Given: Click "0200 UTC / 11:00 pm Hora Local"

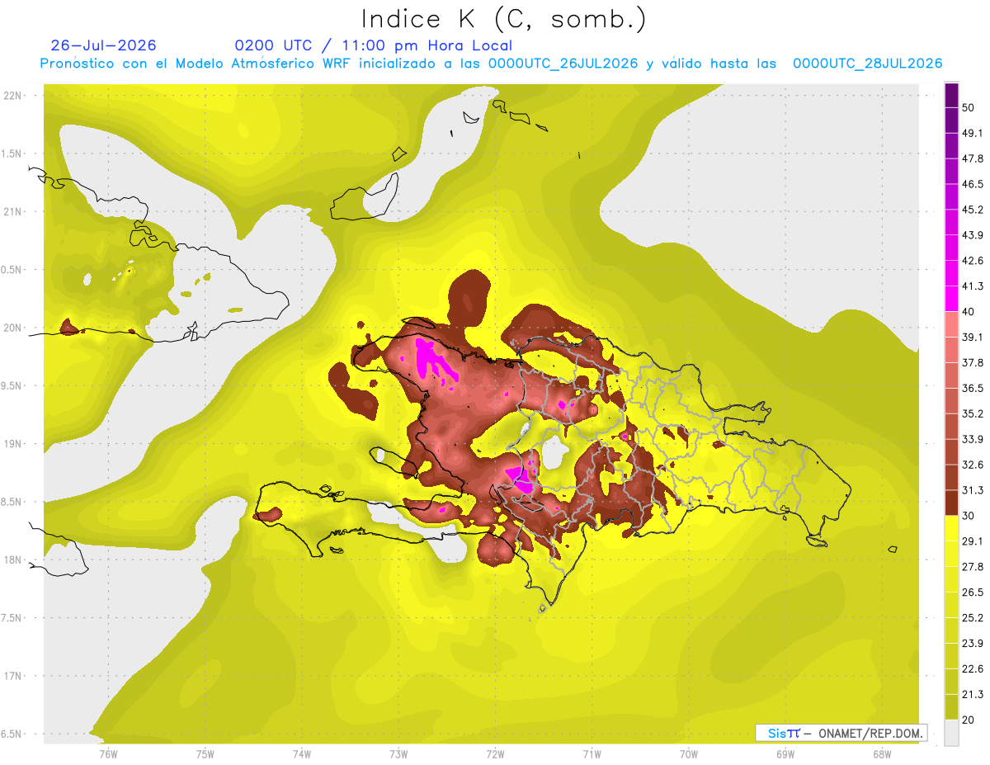Looking at the screenshot, I should [x=374, y=45].
